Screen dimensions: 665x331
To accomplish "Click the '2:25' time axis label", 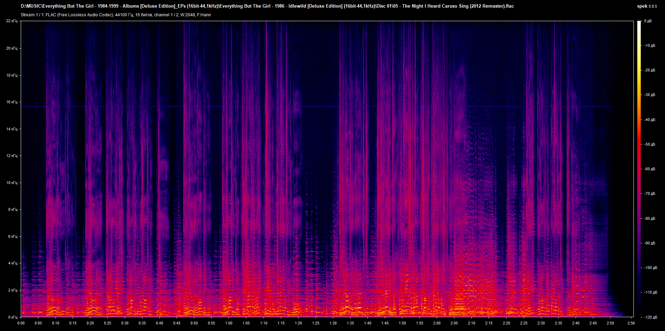I will click(524, 323).
